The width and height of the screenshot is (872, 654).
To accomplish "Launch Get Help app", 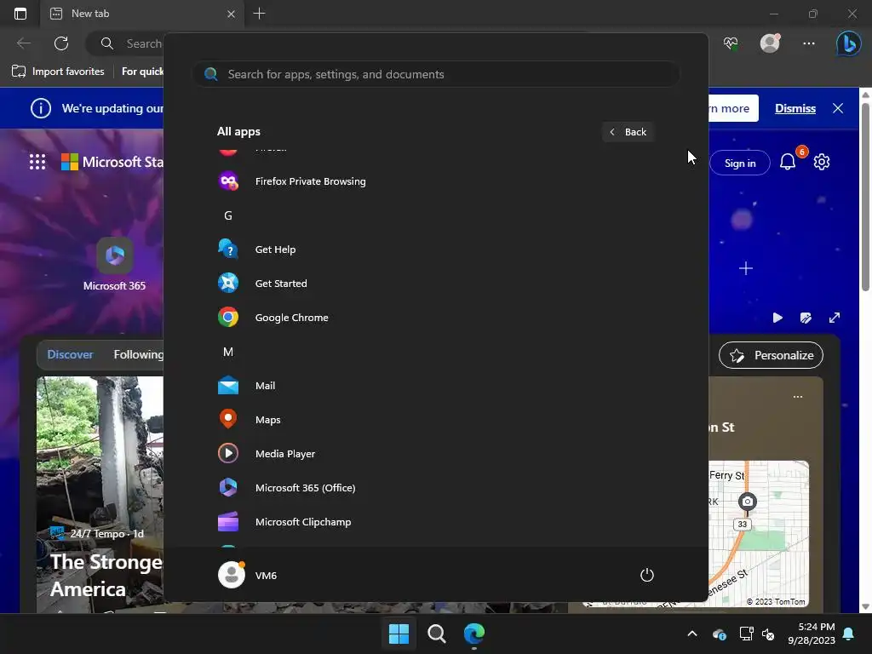I will coord(435,250).
